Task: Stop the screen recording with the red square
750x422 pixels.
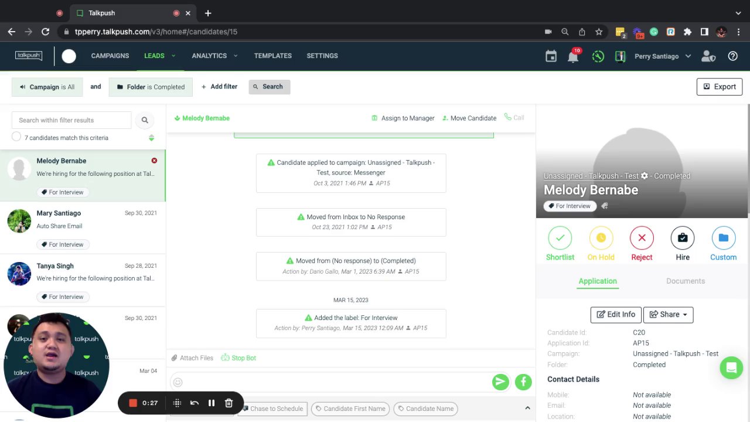Action: pos(133,403)
